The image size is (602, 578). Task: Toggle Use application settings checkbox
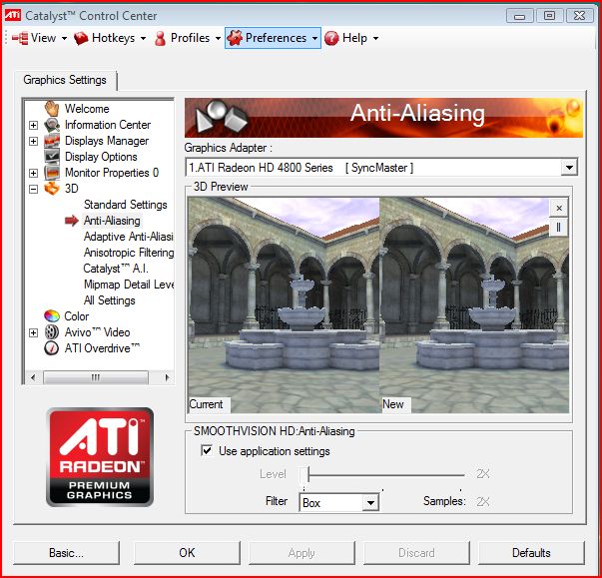[x=207, y=450]
